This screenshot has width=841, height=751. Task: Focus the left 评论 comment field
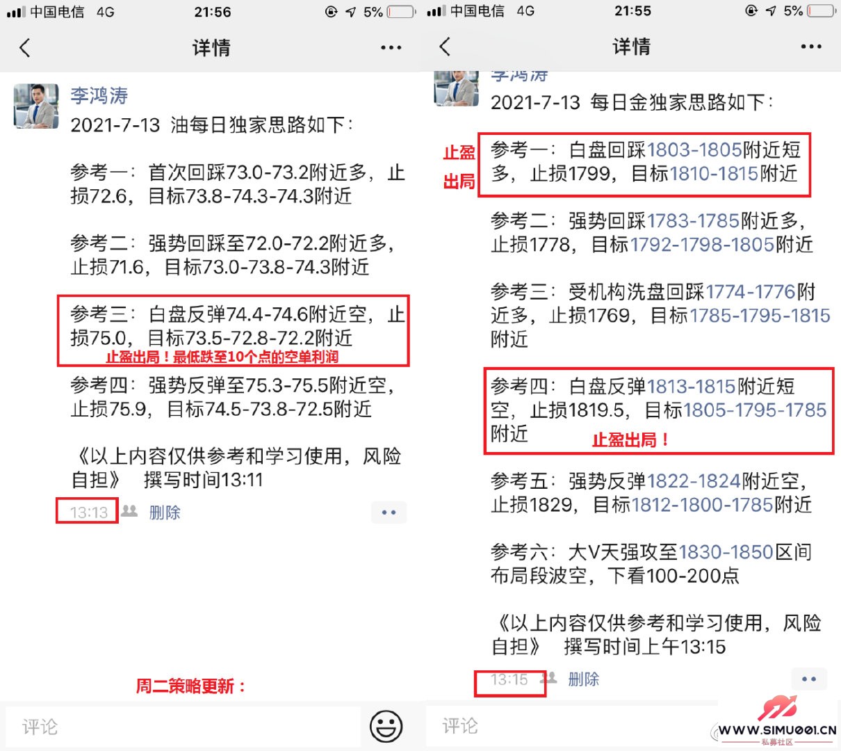(183, 727)
